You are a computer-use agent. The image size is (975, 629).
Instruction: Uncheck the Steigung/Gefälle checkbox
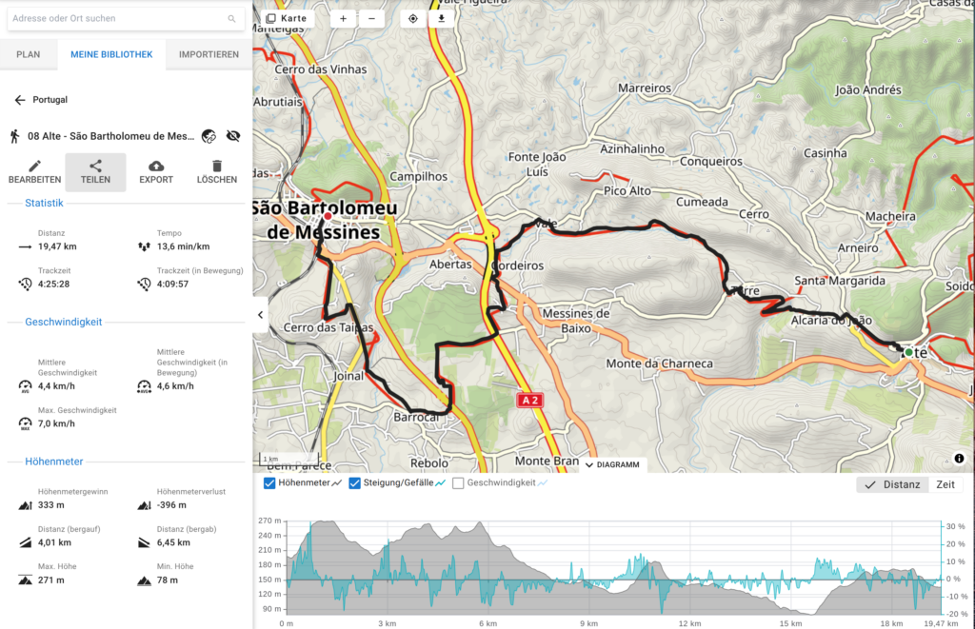click(355, 483)
